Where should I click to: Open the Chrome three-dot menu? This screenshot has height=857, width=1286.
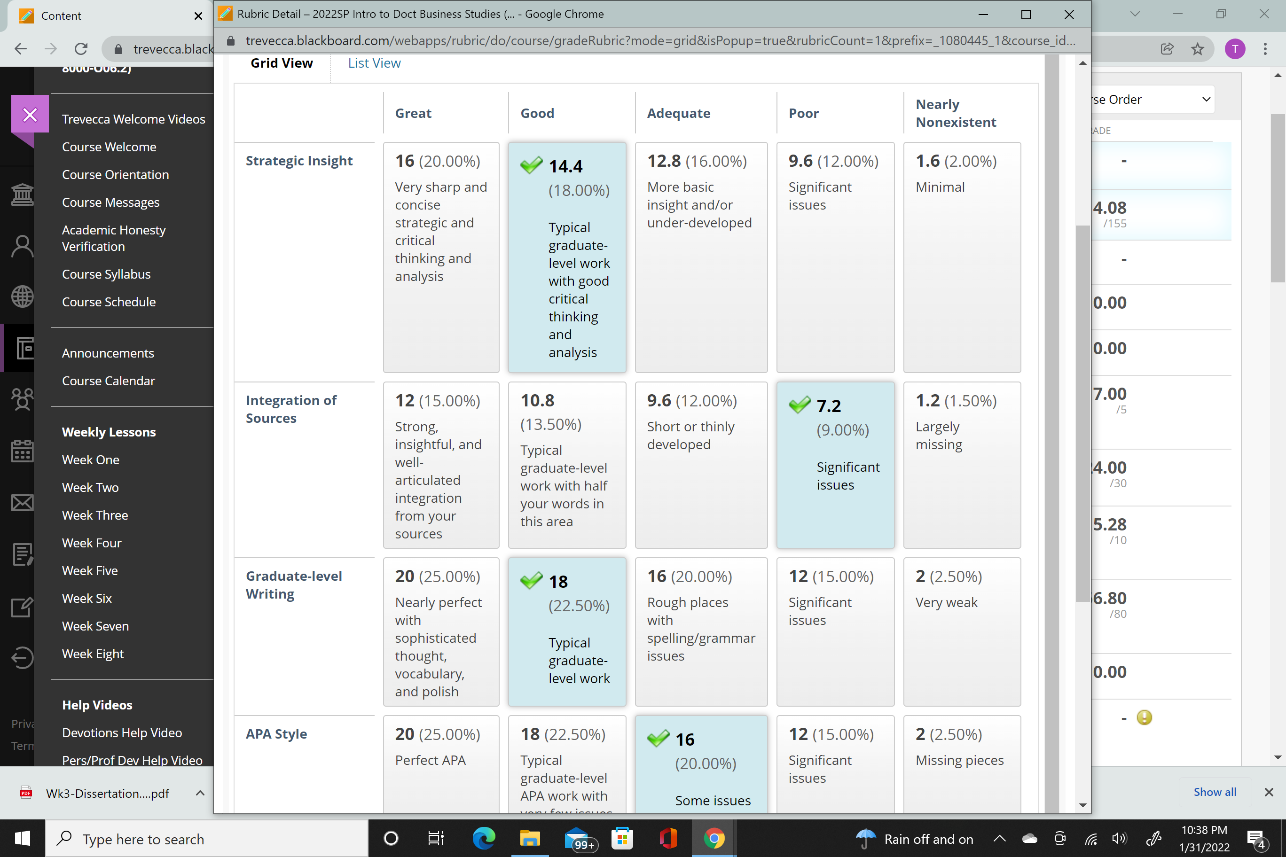point(1265,49)
